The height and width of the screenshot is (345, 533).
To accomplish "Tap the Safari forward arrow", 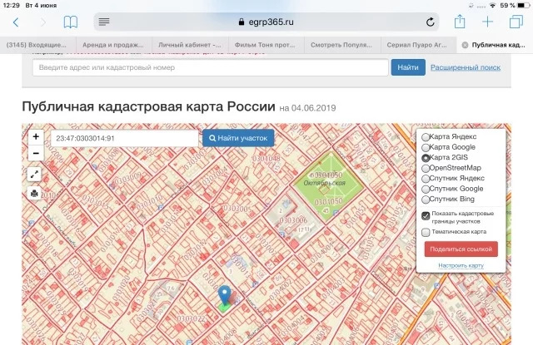I will [x=43, y=22].
